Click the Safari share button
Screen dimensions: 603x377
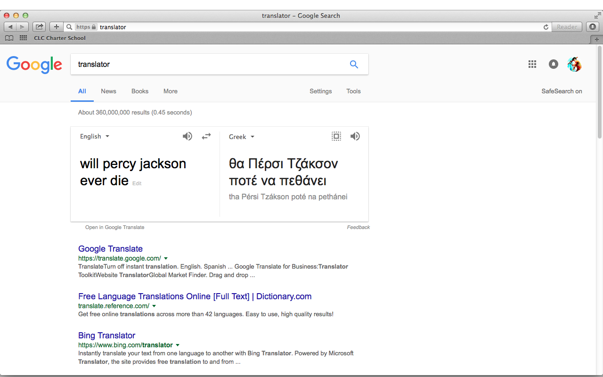coord(39,27)
